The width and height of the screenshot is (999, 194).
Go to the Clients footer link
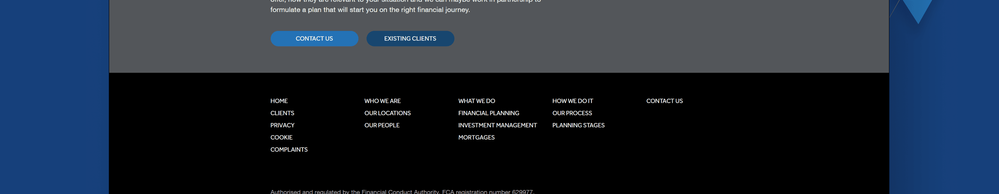point(282,113)
